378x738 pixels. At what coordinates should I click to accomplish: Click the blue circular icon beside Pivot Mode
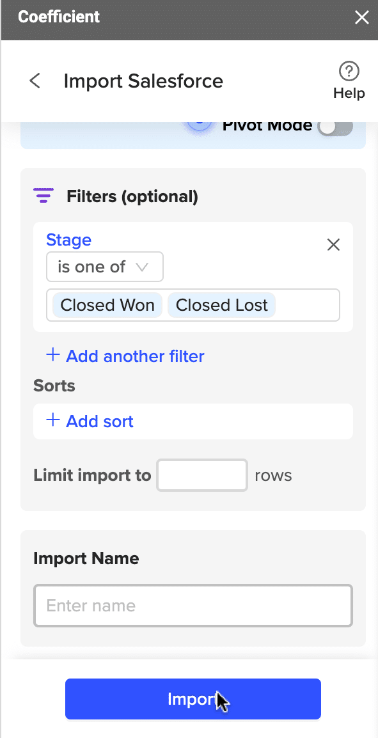coord(200,124)
